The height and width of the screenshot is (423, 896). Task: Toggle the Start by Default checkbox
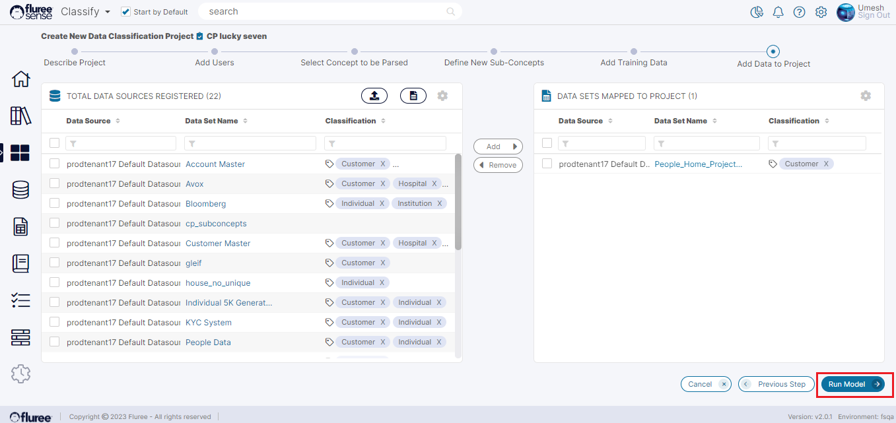point(126,12)
